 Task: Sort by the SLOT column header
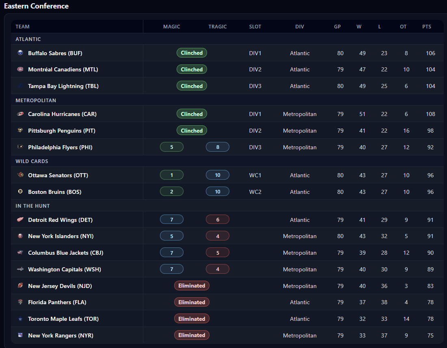click(255, 26)
